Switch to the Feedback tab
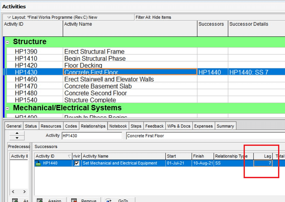 (155, 126)
